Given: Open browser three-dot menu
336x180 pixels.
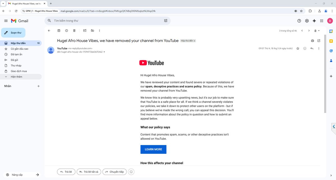Looking at the screenshot, I should point(332,11).
